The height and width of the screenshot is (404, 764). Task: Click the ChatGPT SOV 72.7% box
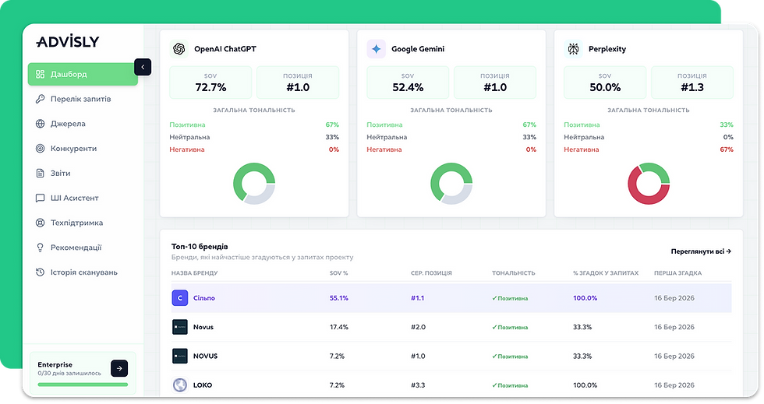tap(210, 83)
